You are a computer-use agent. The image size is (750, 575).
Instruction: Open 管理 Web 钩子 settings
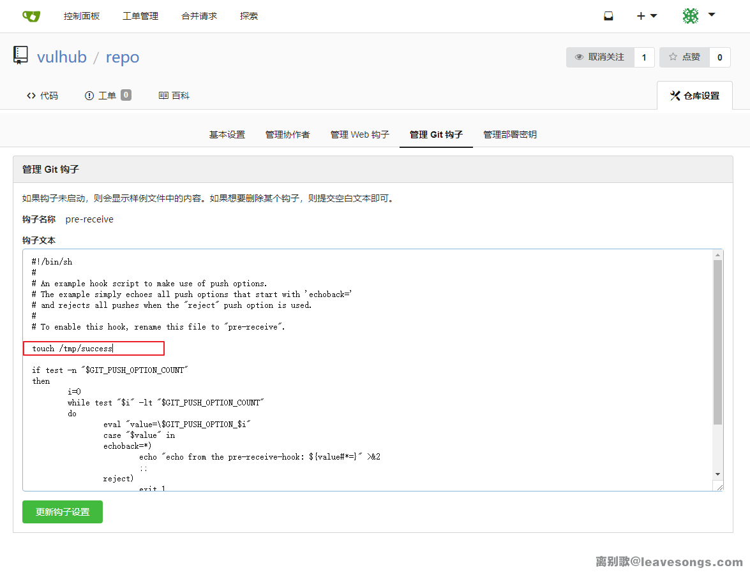pos(360,135)
